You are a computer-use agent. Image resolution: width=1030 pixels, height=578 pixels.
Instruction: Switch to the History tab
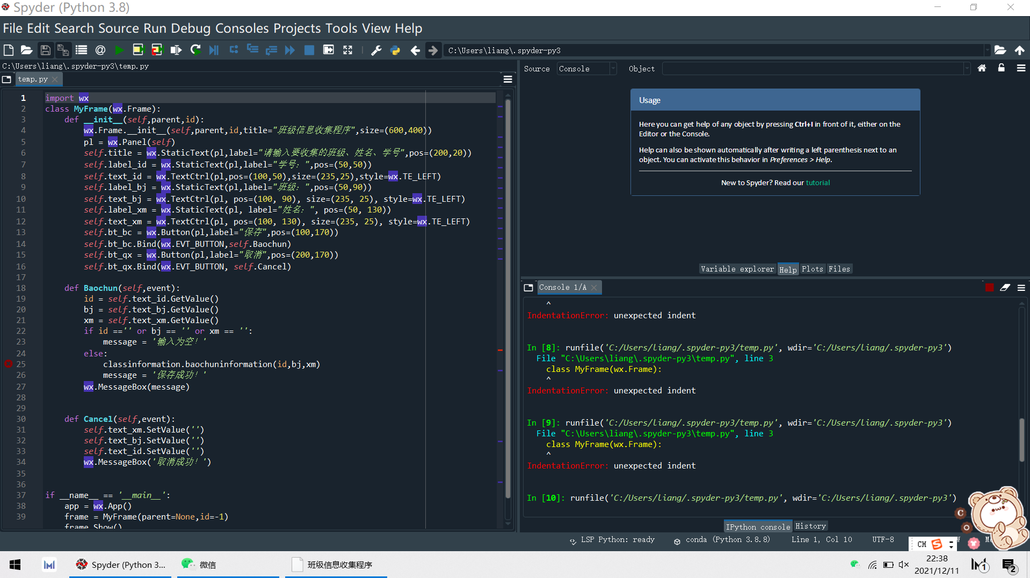810,526
